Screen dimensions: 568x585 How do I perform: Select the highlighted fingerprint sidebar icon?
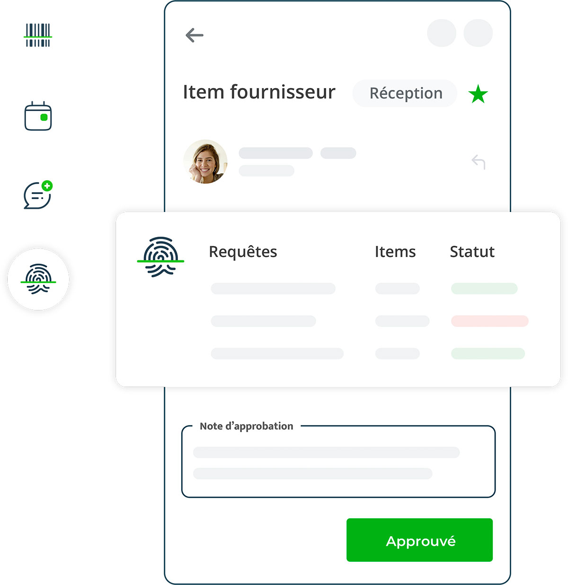point(38,279)
